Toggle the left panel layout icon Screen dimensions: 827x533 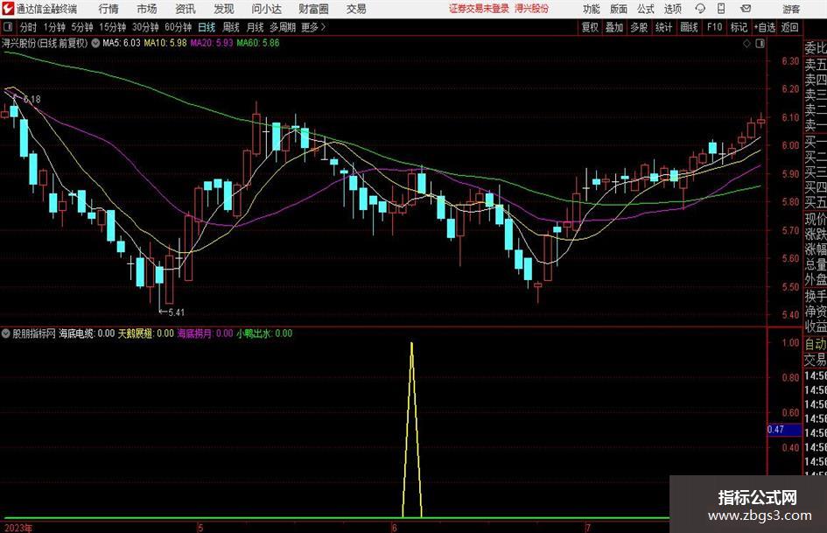8,27
